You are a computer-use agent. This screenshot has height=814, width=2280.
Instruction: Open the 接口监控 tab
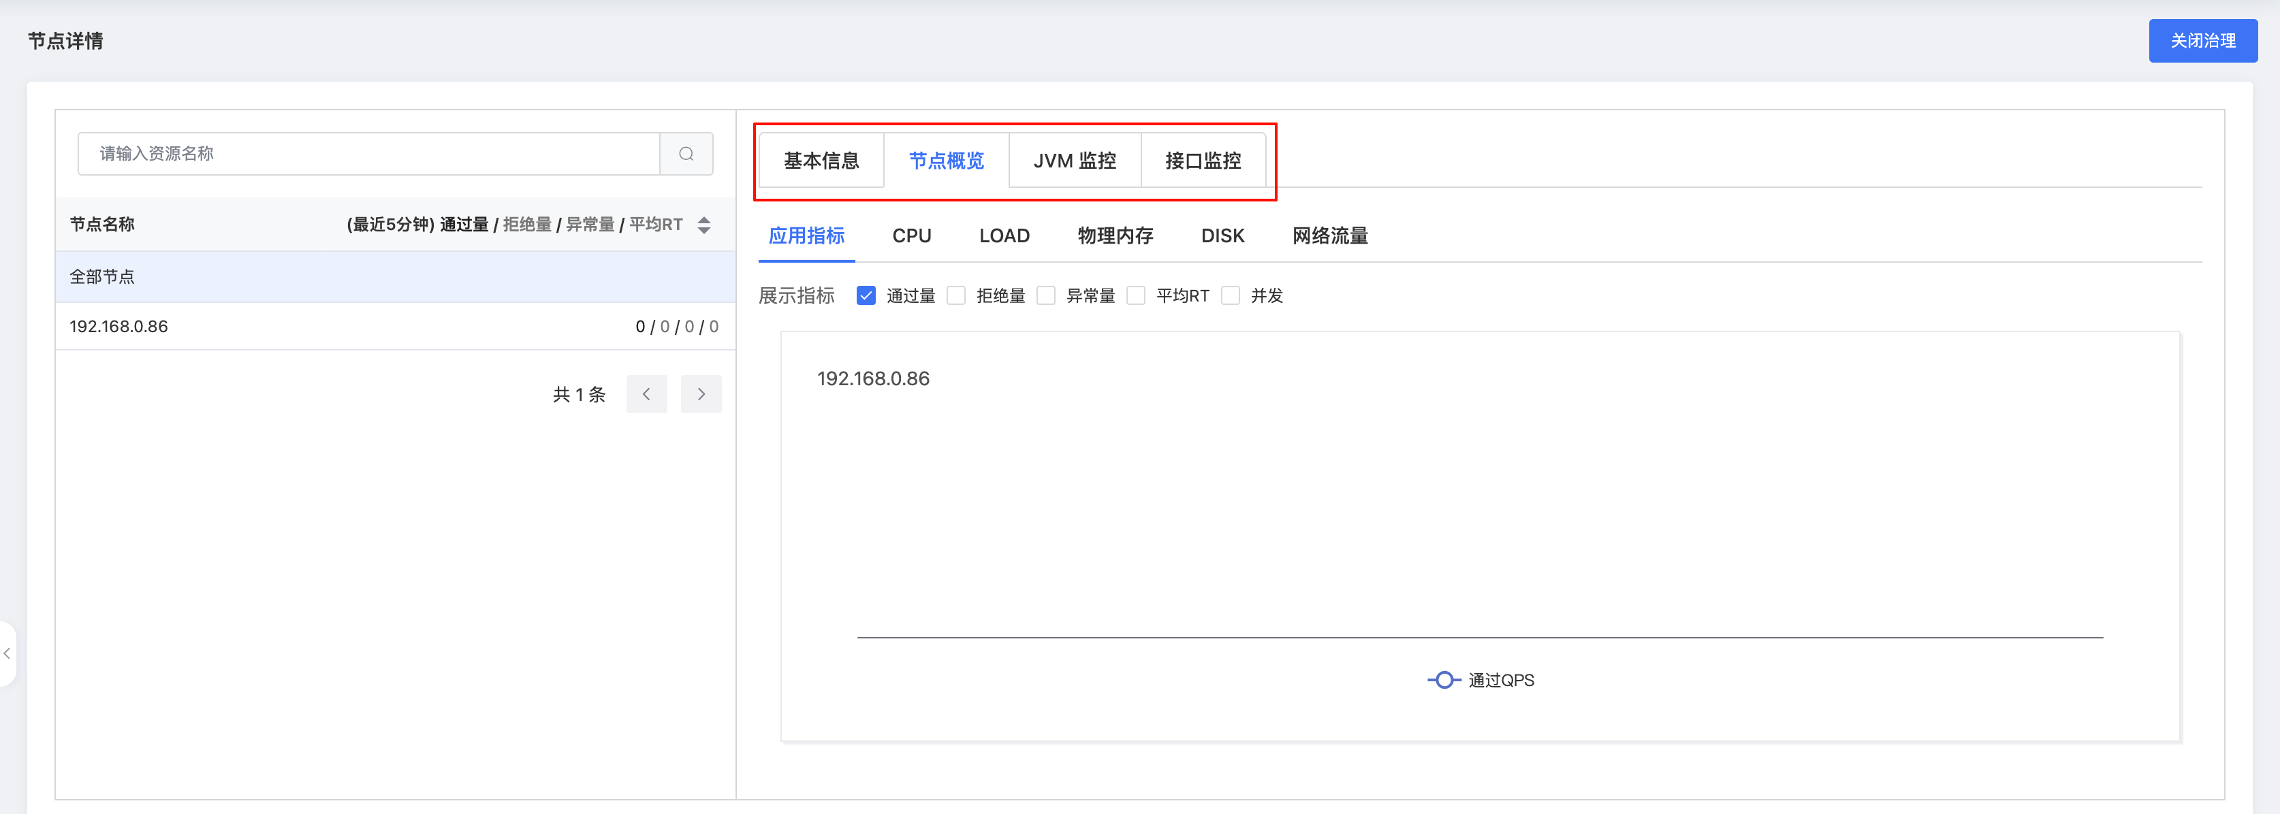point(1202,161)
